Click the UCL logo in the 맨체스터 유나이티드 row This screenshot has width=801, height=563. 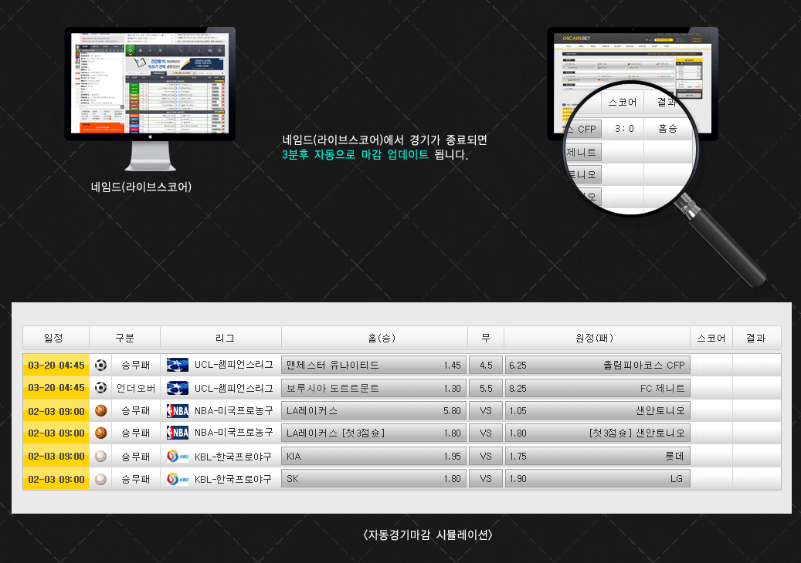(177, 365)
